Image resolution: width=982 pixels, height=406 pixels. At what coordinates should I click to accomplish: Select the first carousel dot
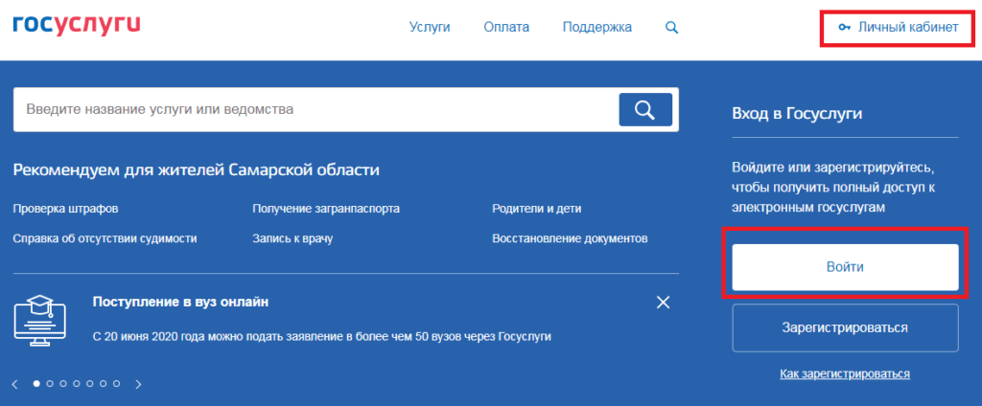(36, 383)
